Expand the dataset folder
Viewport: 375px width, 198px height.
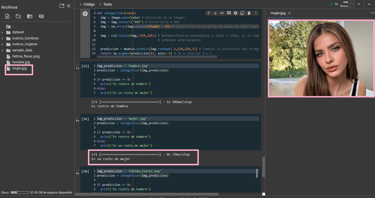2,32
